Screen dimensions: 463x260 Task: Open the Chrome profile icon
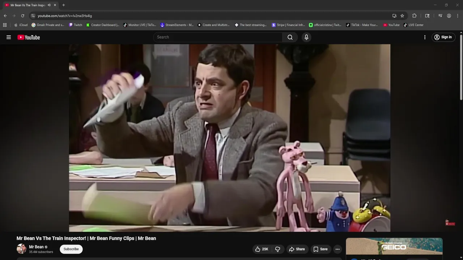coord(449,16)
